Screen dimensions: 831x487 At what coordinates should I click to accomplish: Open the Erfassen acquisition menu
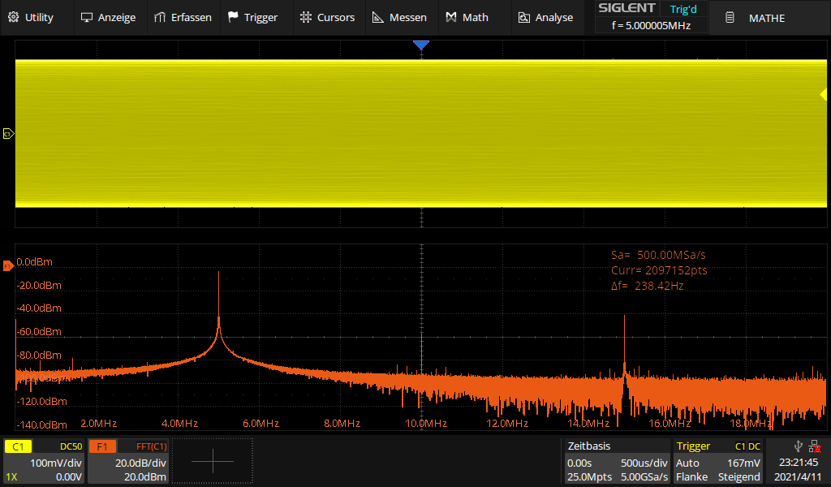(x=183, y=18)
